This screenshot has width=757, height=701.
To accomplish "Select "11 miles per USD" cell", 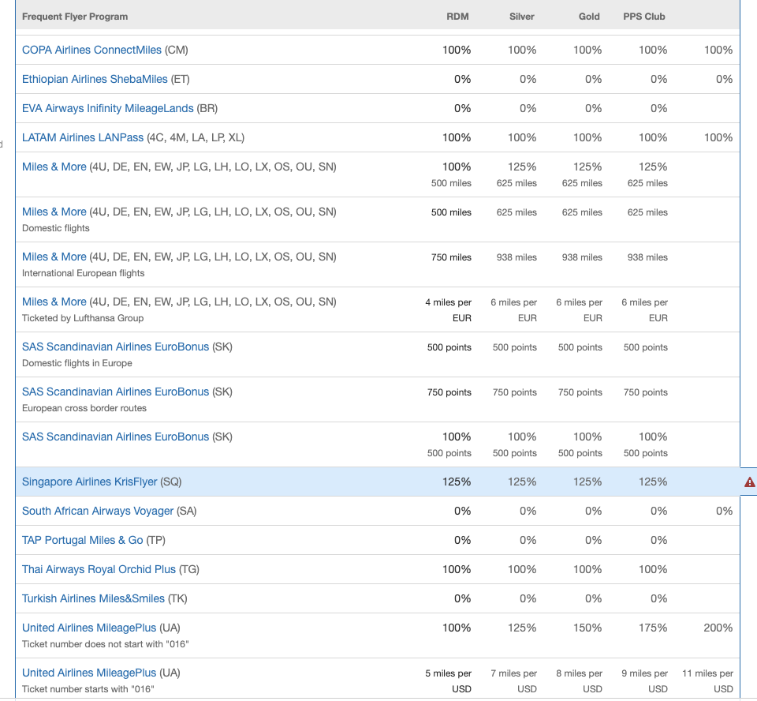I will (707, 680).
